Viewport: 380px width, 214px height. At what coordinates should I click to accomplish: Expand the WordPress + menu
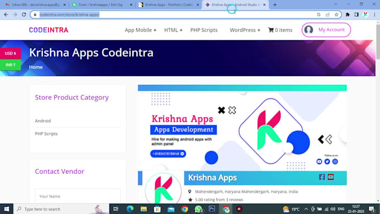(245, 30)
